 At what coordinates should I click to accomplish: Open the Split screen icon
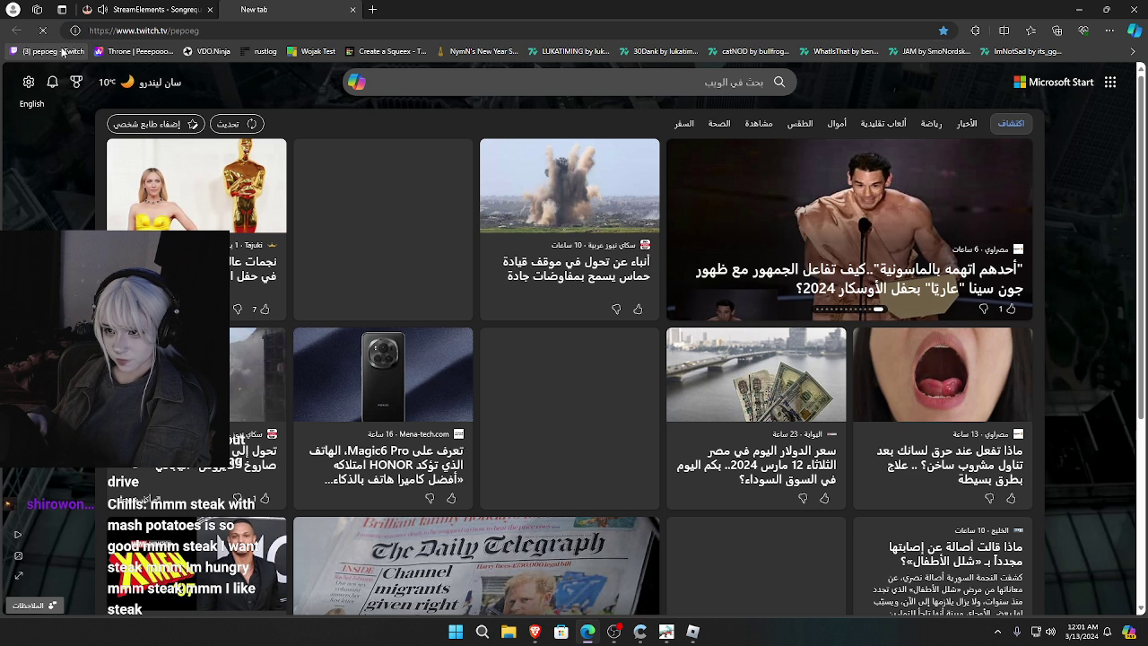[1004, 31]
